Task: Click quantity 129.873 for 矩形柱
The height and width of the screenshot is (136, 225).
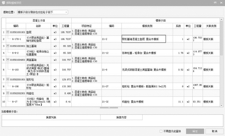Action: click(66, 79)
